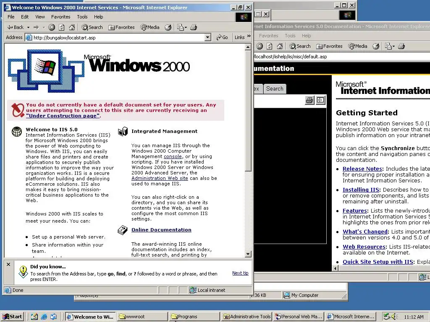430x322 pixels.
Task: Click the volume speaker icon in the system tray
Action: (x=394, y=317)
